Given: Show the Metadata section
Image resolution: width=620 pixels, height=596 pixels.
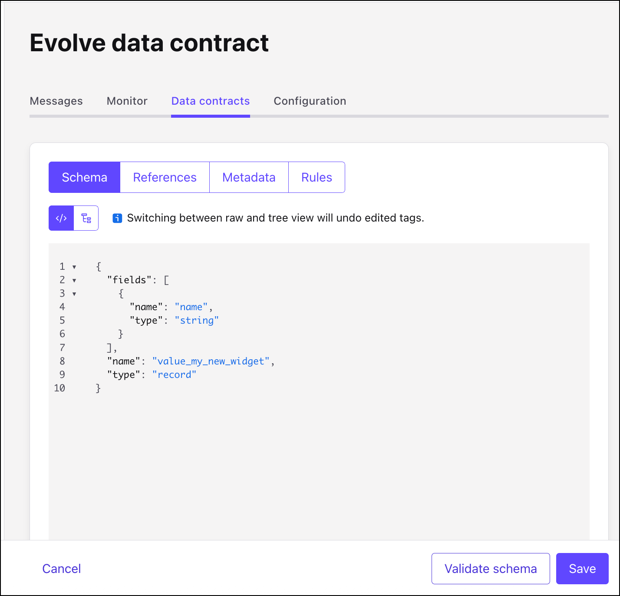Looking at the screenshot, I should click(x=249, y=177).
